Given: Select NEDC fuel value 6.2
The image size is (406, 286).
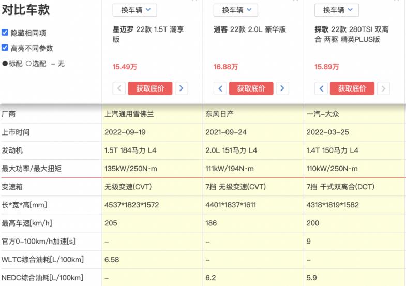Looking at the screenshot, I should [x=210, y=278].
